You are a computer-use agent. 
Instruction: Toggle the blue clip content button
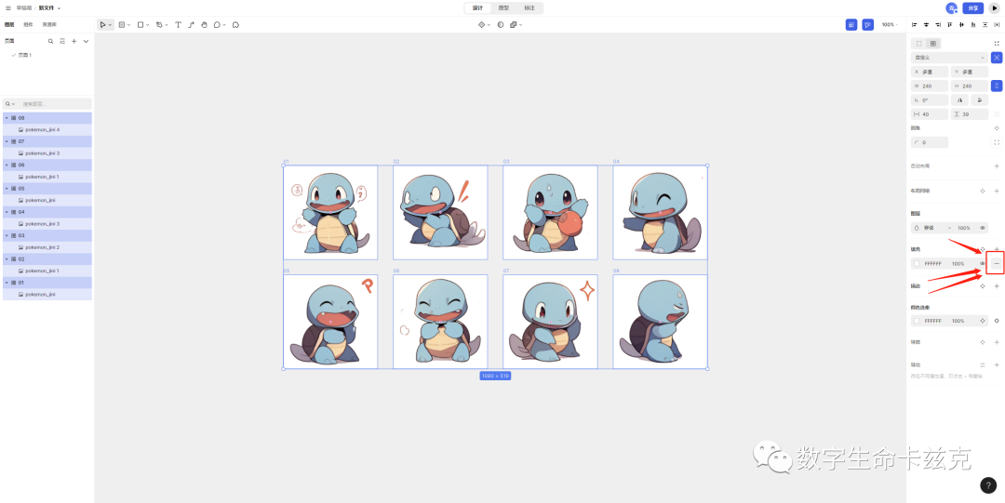coord(996,58)
